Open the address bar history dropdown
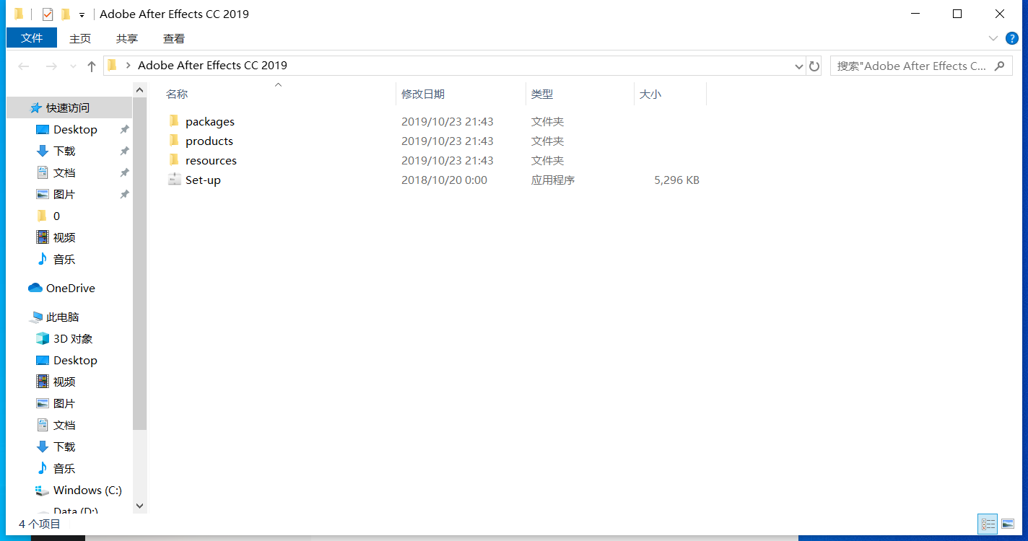 [x=798, y=66]
